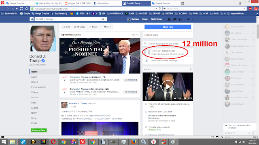This screenshot has width=259, height=145.
Task: Click the Facebook search input field
Action: click(x=68, y=19)
